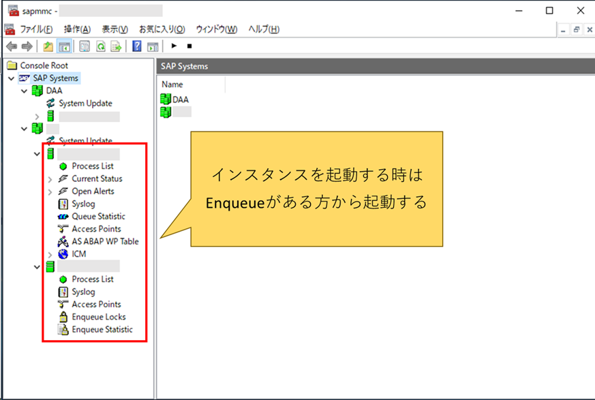The height and width of the screenshot is (400, 595).
Task: Select DAA in the right-hand list
Action: tap(180, 99)
